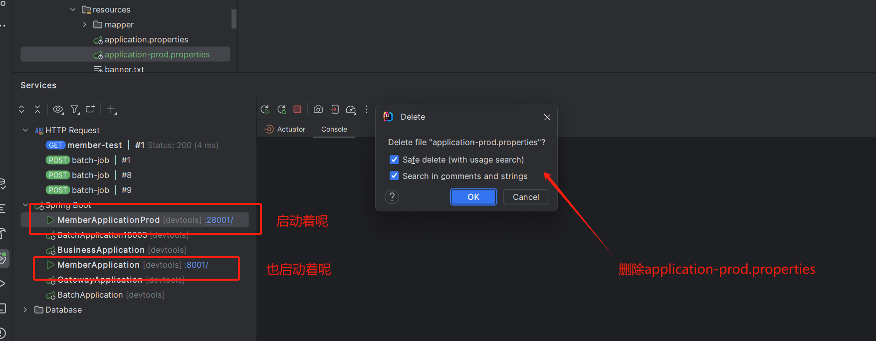The image size is (876, 341).
Task: Cancel the Delete dialog
Action: pyautogui.click(x=526, y=197)
